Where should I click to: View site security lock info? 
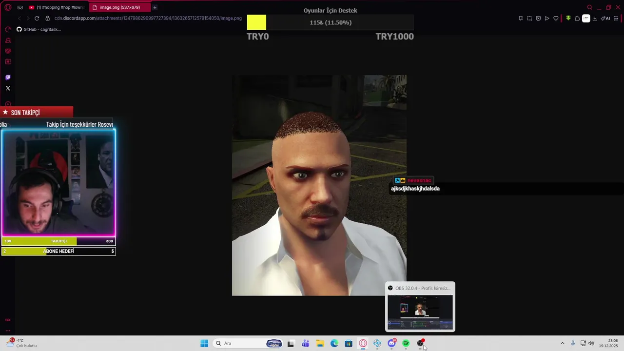(x=48, y=19)
